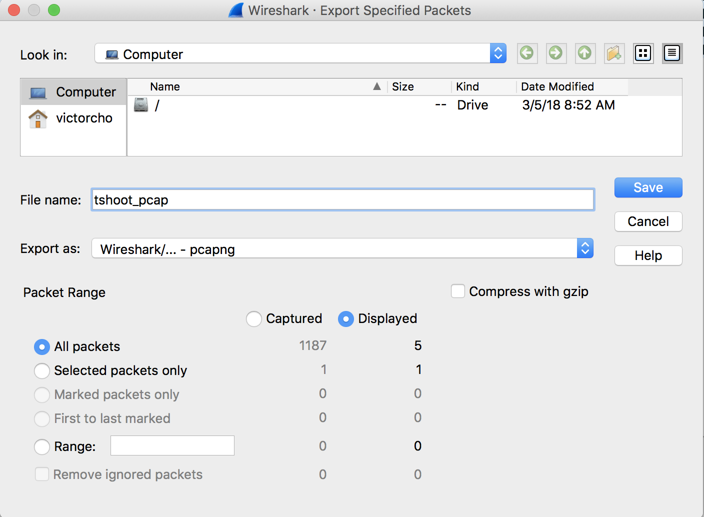Create a new folder with folder icon

click(613, 53)
